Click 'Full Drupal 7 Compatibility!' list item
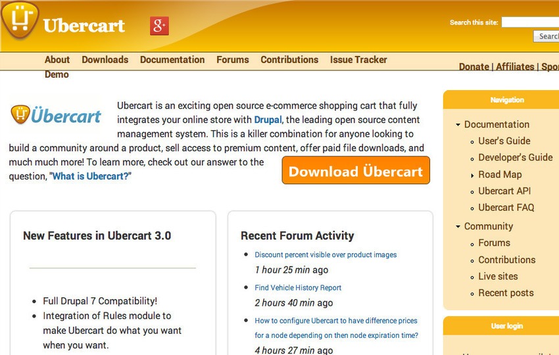 point(100,301)
